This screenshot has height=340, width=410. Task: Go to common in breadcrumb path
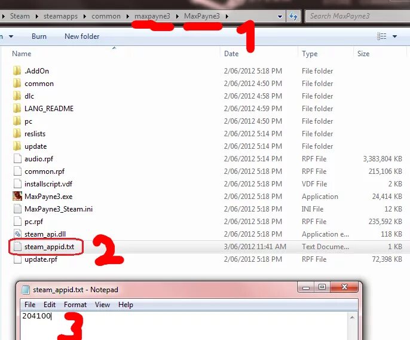tap(106, 16)
